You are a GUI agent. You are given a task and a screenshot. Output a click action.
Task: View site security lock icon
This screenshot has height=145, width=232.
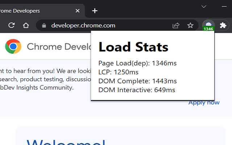pos(44,25)
